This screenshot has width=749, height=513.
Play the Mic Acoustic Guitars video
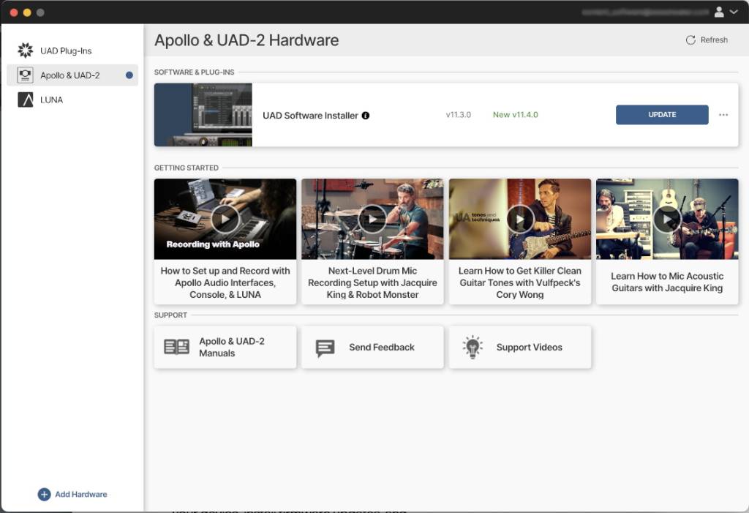(667, 218)
